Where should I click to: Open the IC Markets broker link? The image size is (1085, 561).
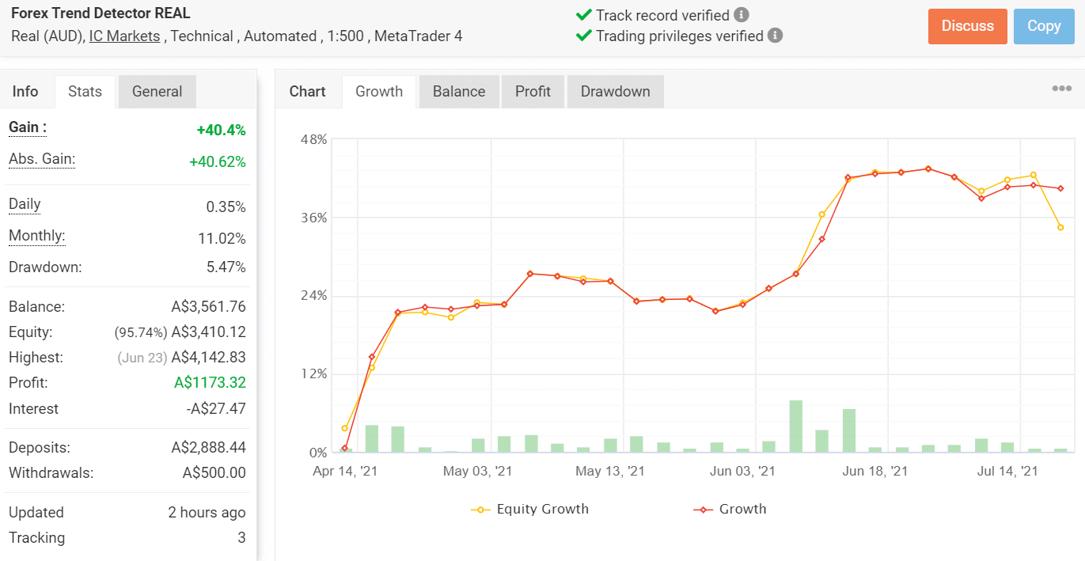point(124,36)
